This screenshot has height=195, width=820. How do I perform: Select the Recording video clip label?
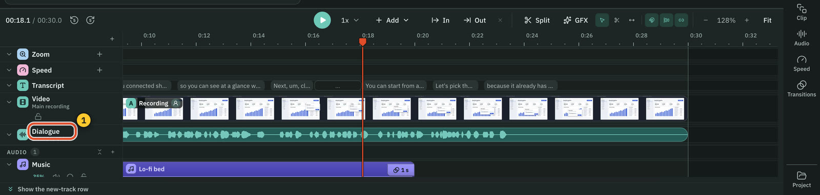[153, 103]
